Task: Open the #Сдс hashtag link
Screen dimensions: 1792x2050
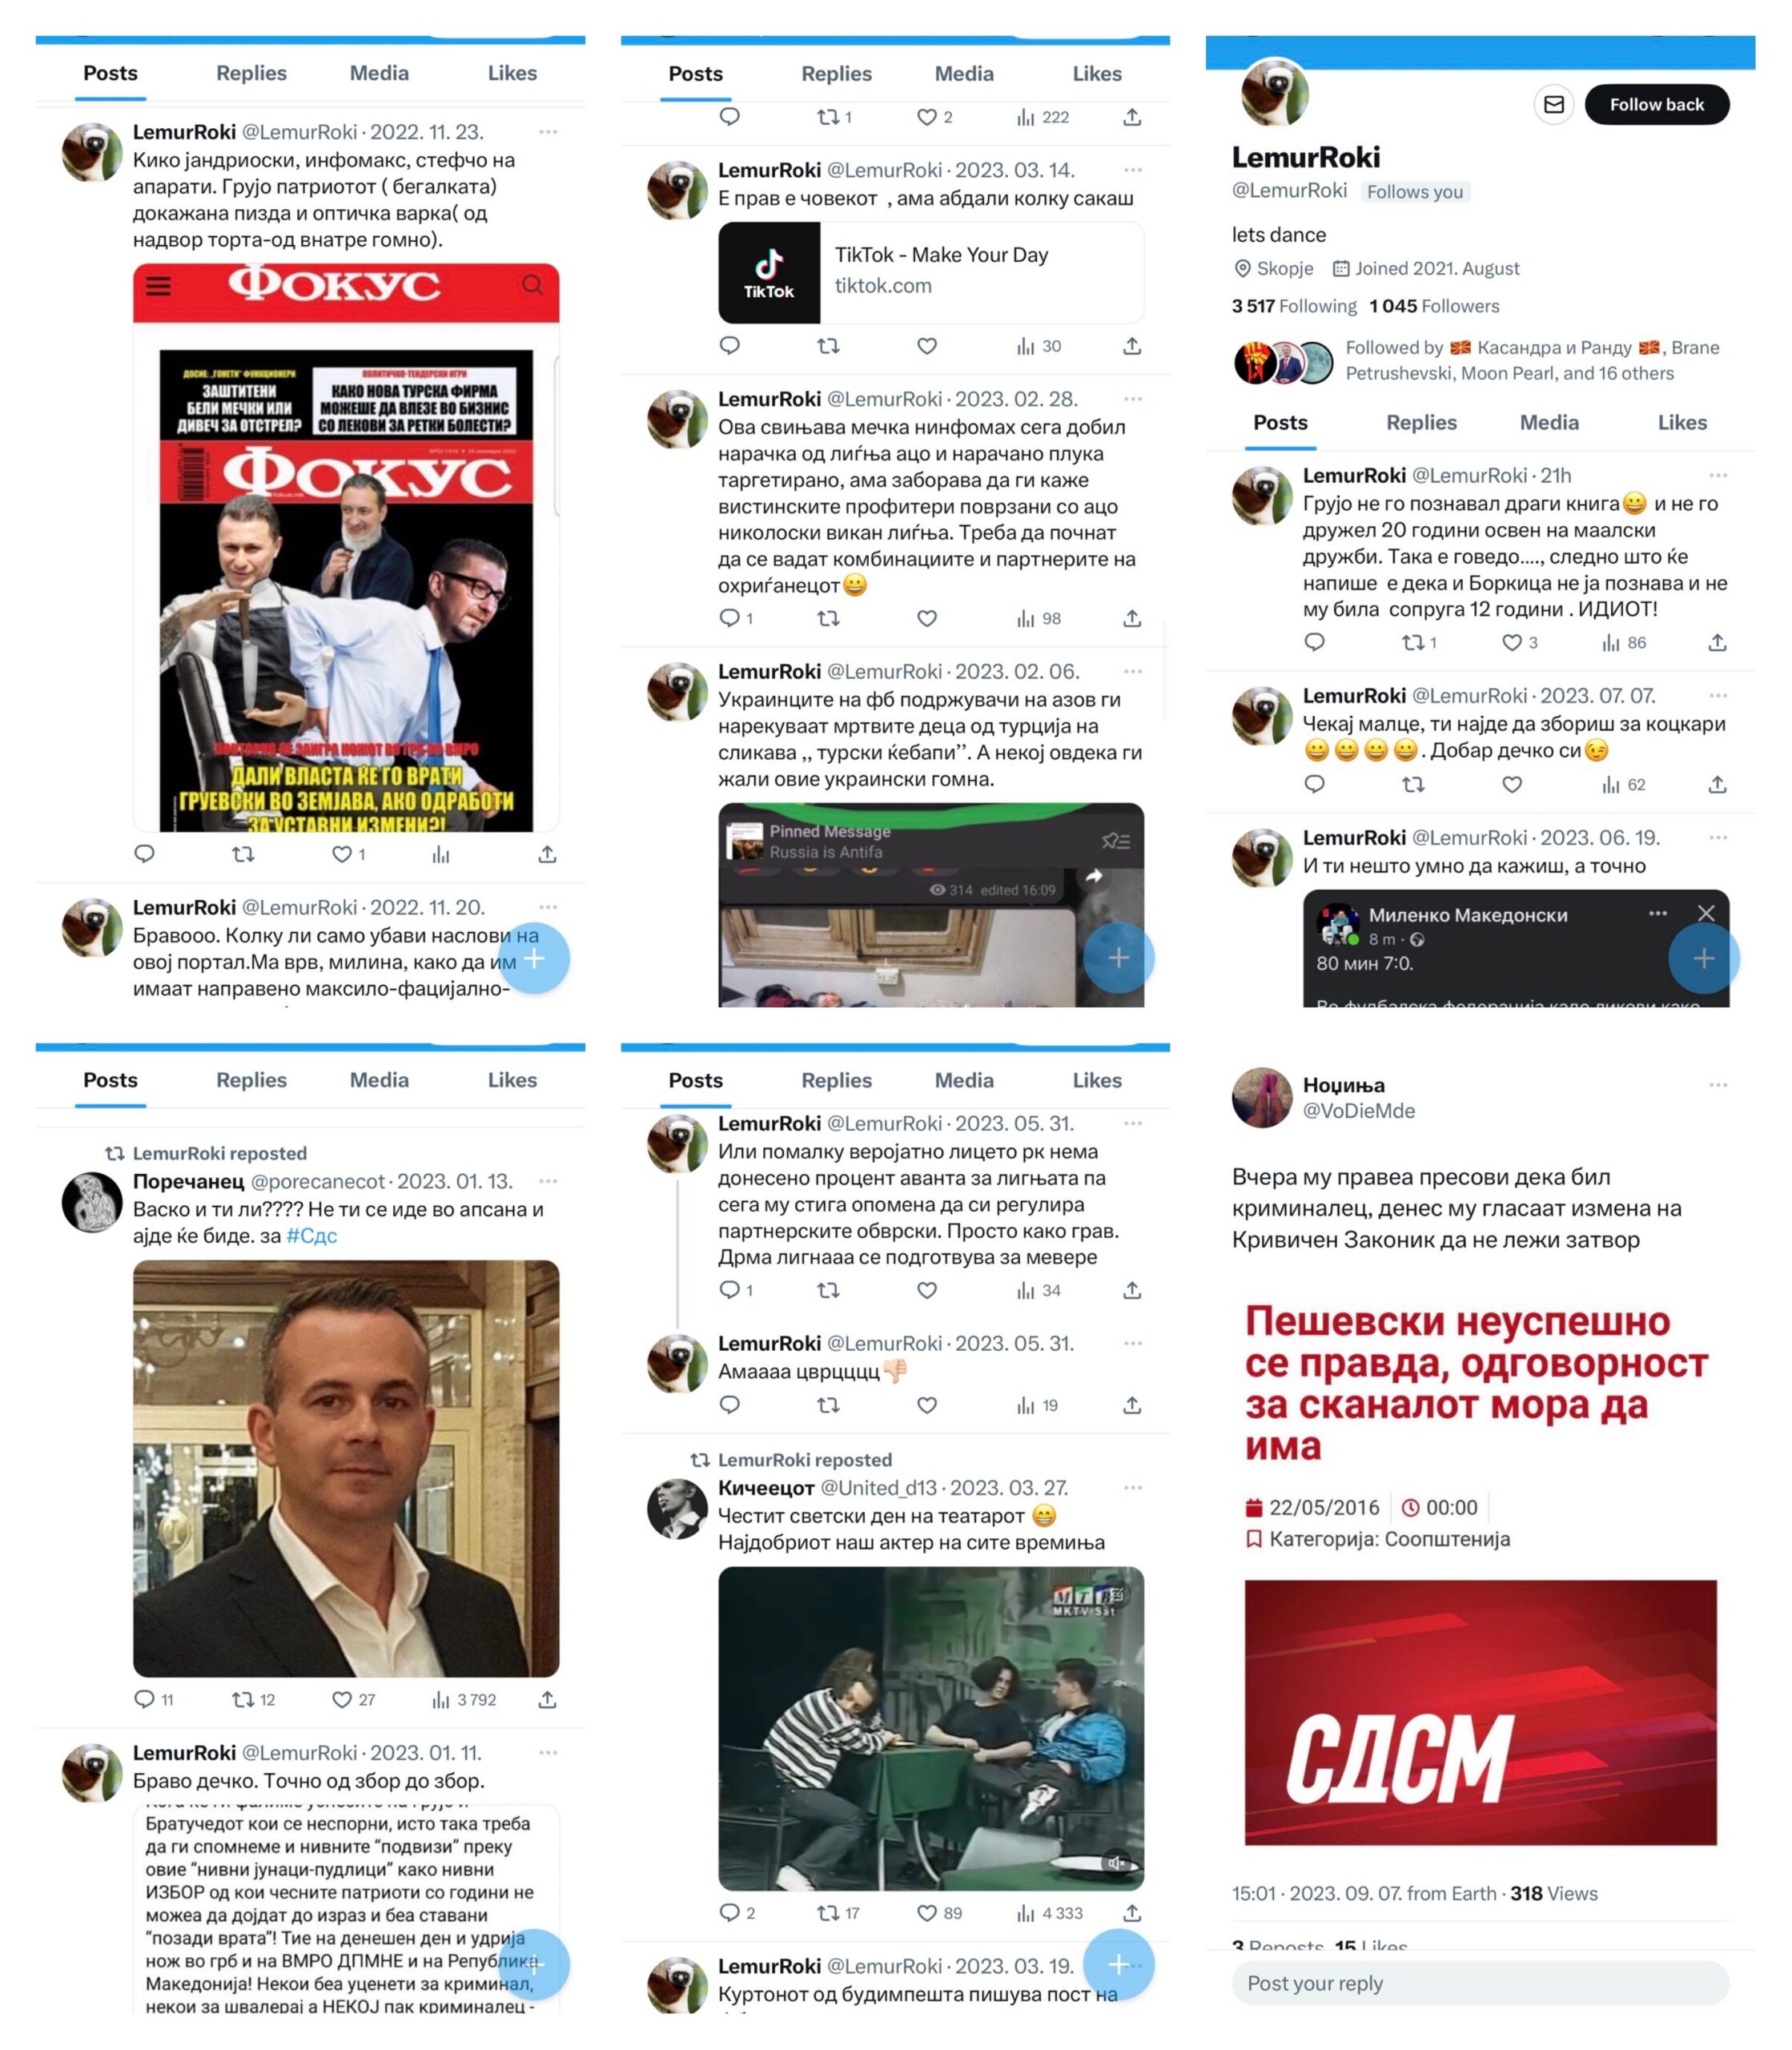Action: [312, 1235]
